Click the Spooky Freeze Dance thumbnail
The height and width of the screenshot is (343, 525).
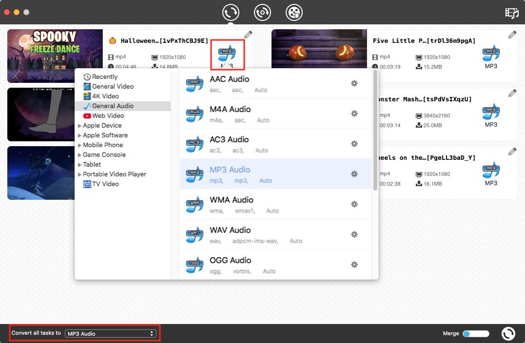click(55, 56)
